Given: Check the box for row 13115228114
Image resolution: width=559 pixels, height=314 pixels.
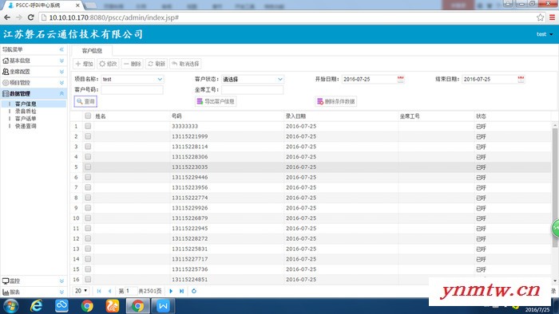Looking at the screenshot, I should 88,147.
